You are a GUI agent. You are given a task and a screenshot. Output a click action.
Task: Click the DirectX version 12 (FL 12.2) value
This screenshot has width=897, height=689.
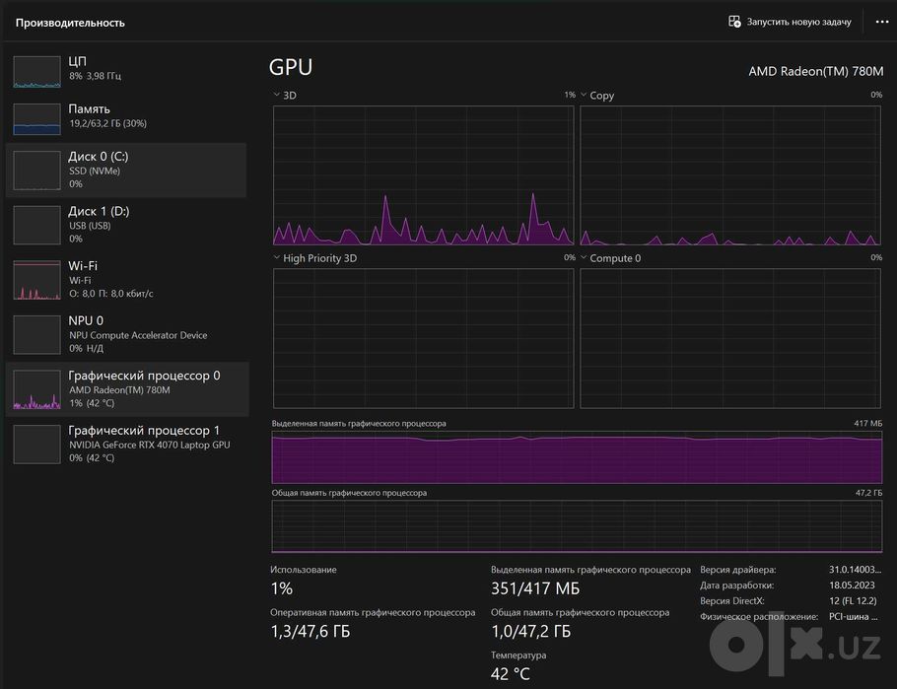[x=853, y=601]
